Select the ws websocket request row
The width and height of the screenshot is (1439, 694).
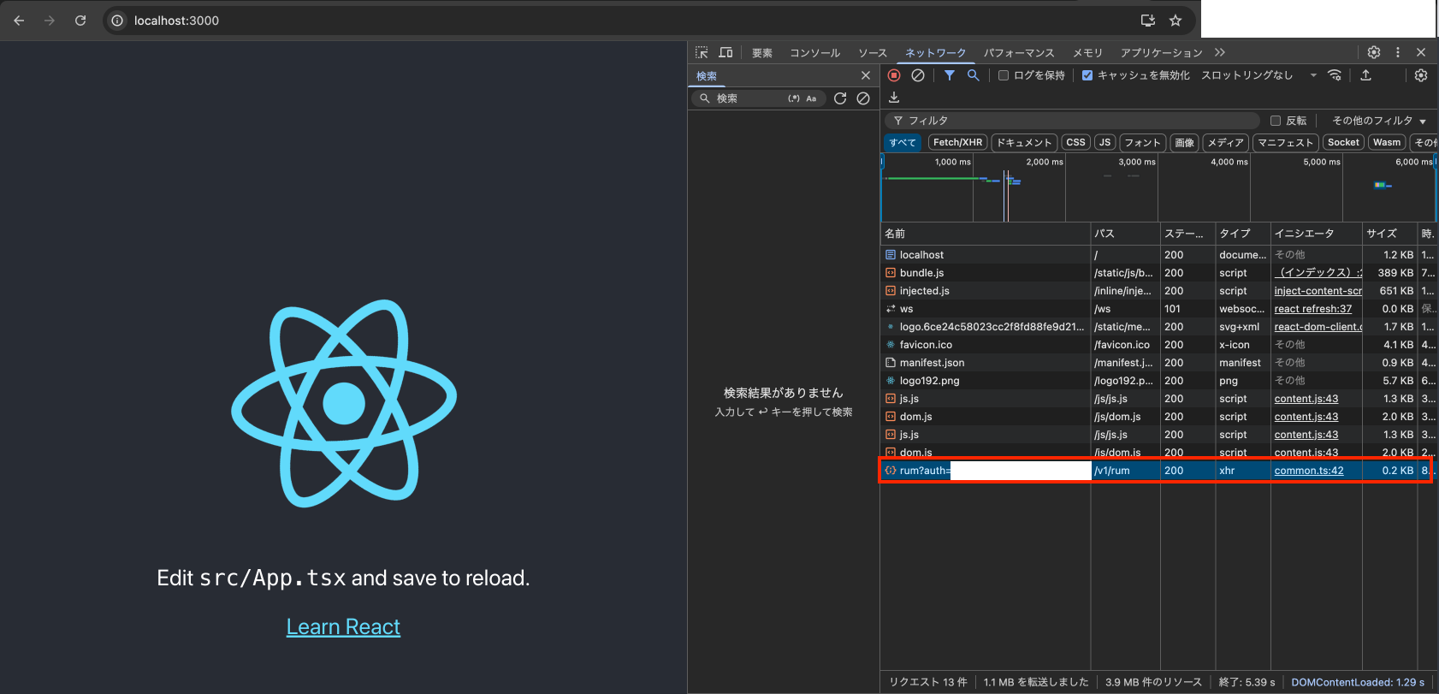click(1158, 309)
